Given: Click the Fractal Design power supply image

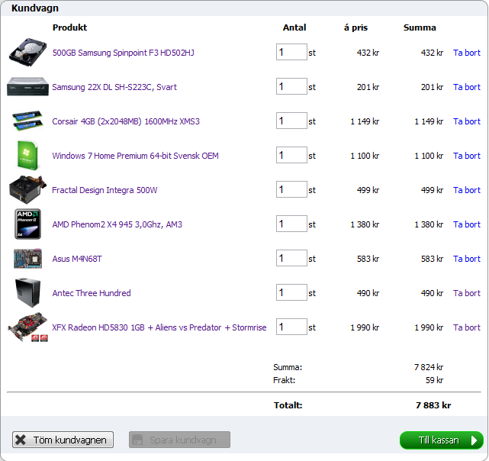Looking at the screenshot, I should pyautogui.click(x=27, y=190).
